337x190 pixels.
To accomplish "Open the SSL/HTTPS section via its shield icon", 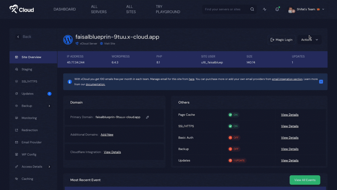I will click(x=16, y=81).
